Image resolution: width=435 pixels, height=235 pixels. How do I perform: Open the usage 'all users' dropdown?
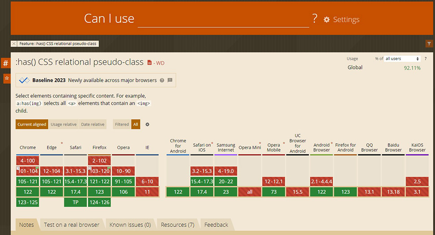click(402, 59)
